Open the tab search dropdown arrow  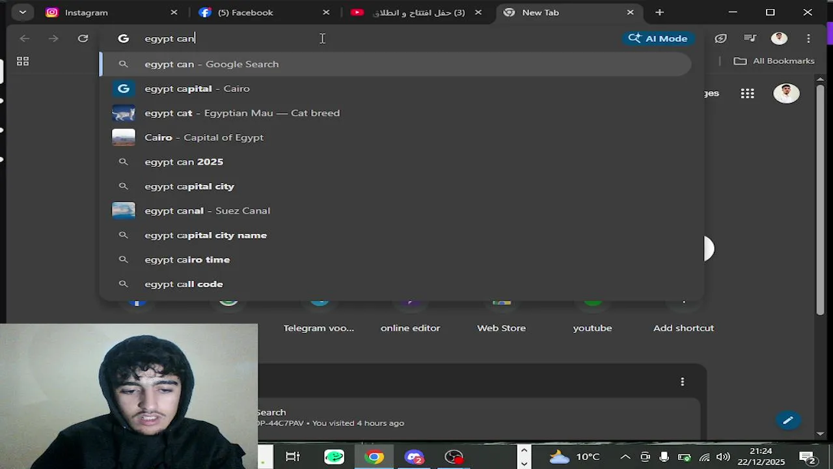point(23,12)
